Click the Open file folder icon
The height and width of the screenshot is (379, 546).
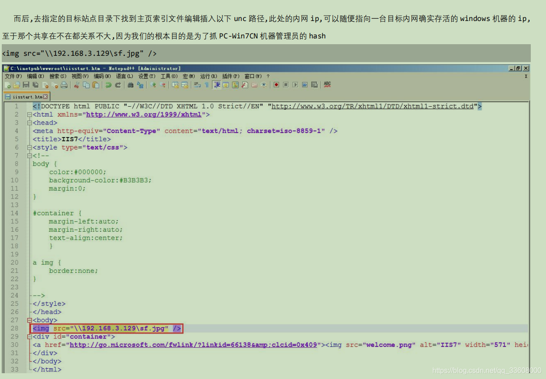click(x=17, y=85)
